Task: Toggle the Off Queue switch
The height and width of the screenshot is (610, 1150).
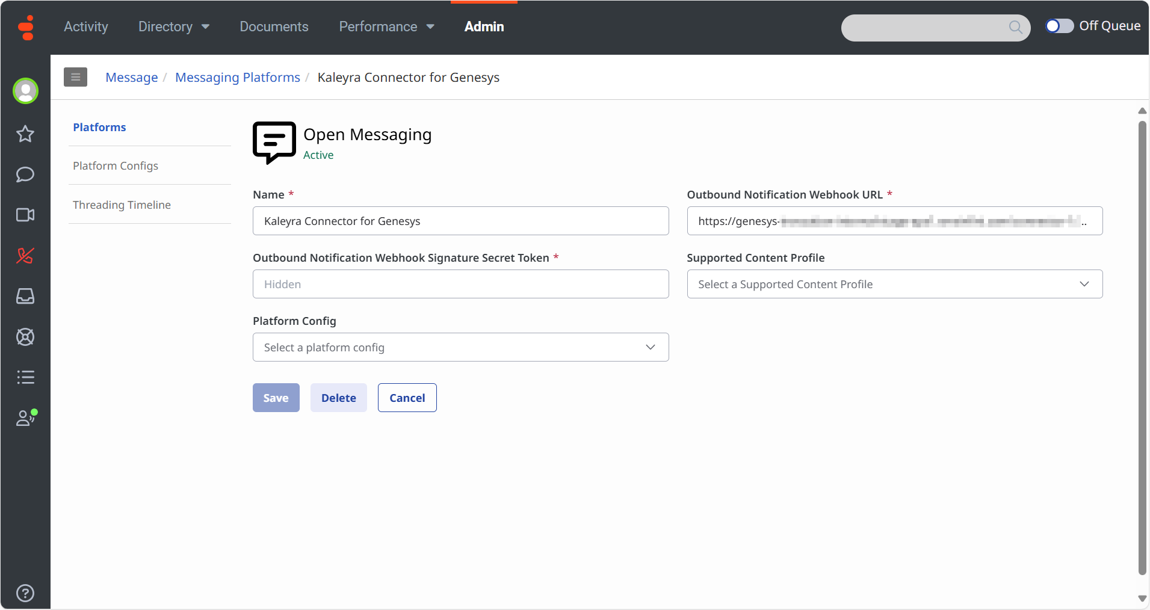Action: tap(1059, 26)
